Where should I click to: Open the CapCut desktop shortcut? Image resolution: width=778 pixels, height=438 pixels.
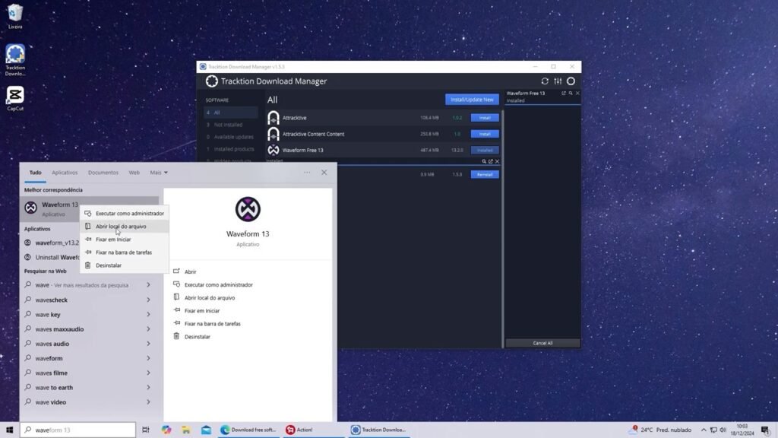coord(15,98)
